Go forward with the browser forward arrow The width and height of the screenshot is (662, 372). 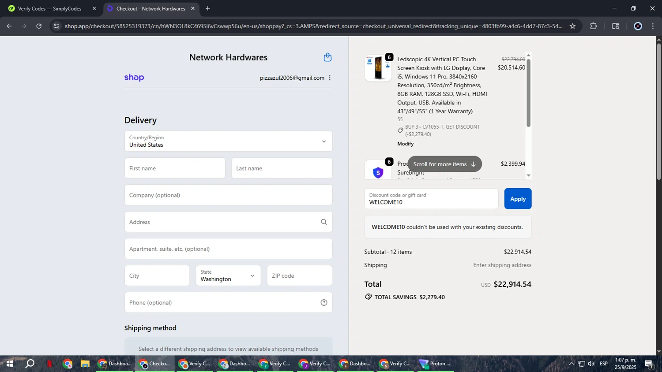24,26
